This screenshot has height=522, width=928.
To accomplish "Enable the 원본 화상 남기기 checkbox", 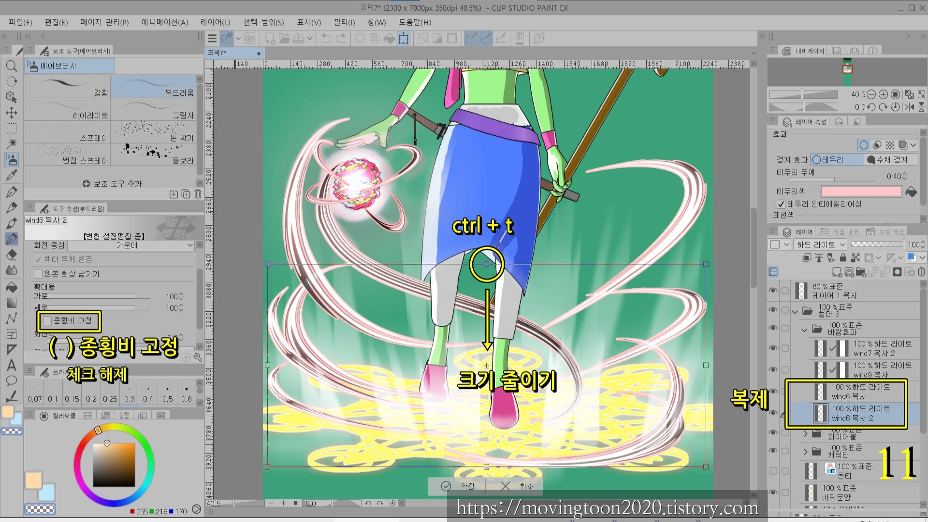I will [x=39, y=274].
